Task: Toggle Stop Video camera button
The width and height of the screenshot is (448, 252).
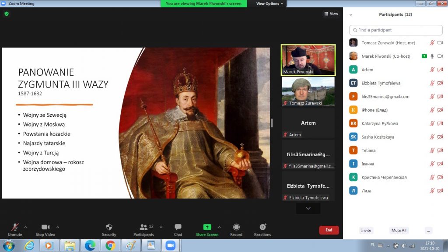Action: [x=45, y=227]
